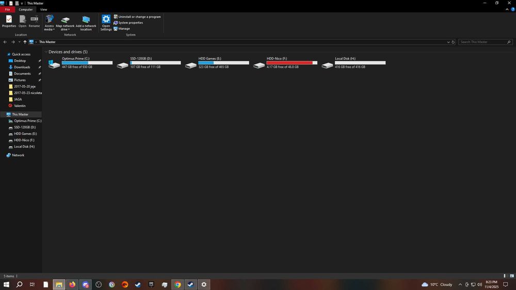Open SSD-120GB (D:) in sidebar tree

coord(25,127)
